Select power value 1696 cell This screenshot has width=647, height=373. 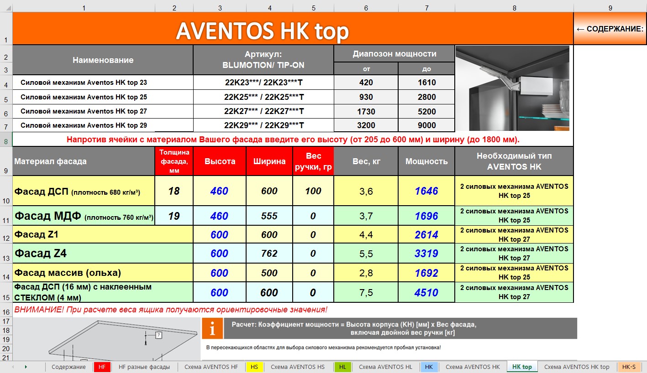426,216
